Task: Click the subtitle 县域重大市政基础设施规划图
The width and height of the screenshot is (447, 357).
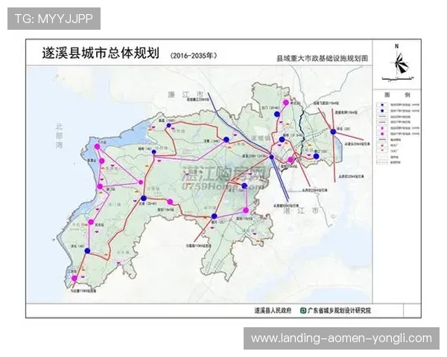Action: (x=323, y=59)
